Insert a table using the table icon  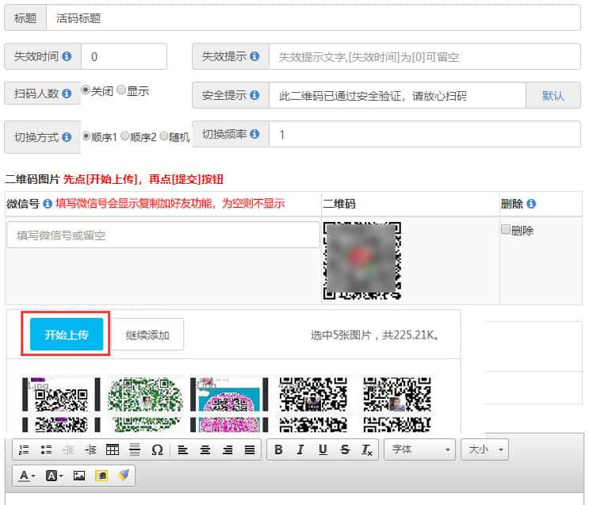[113, 450]
